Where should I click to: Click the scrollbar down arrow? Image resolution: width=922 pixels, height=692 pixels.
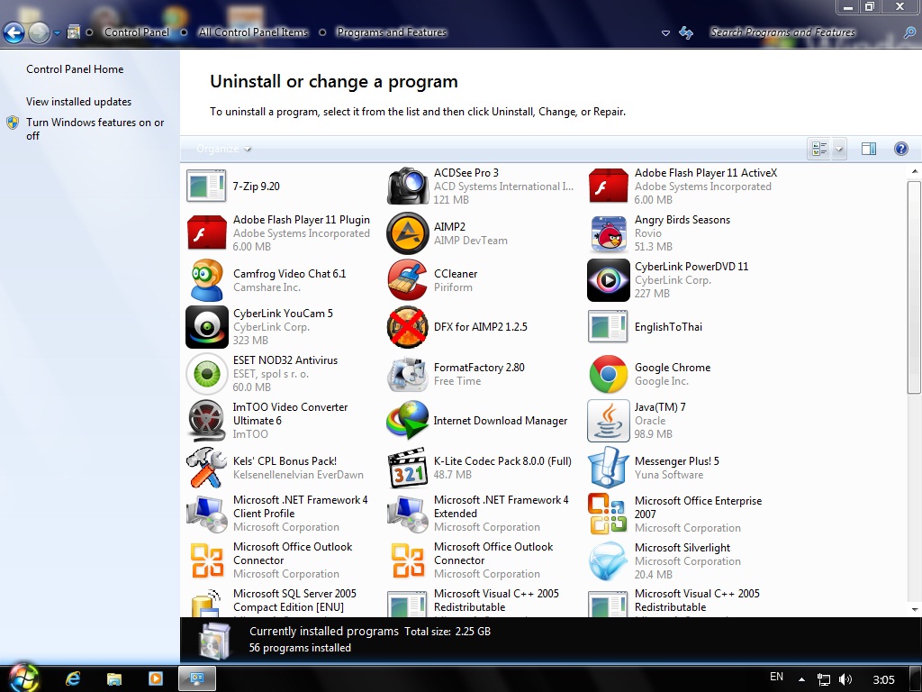(x=914, y=610)
